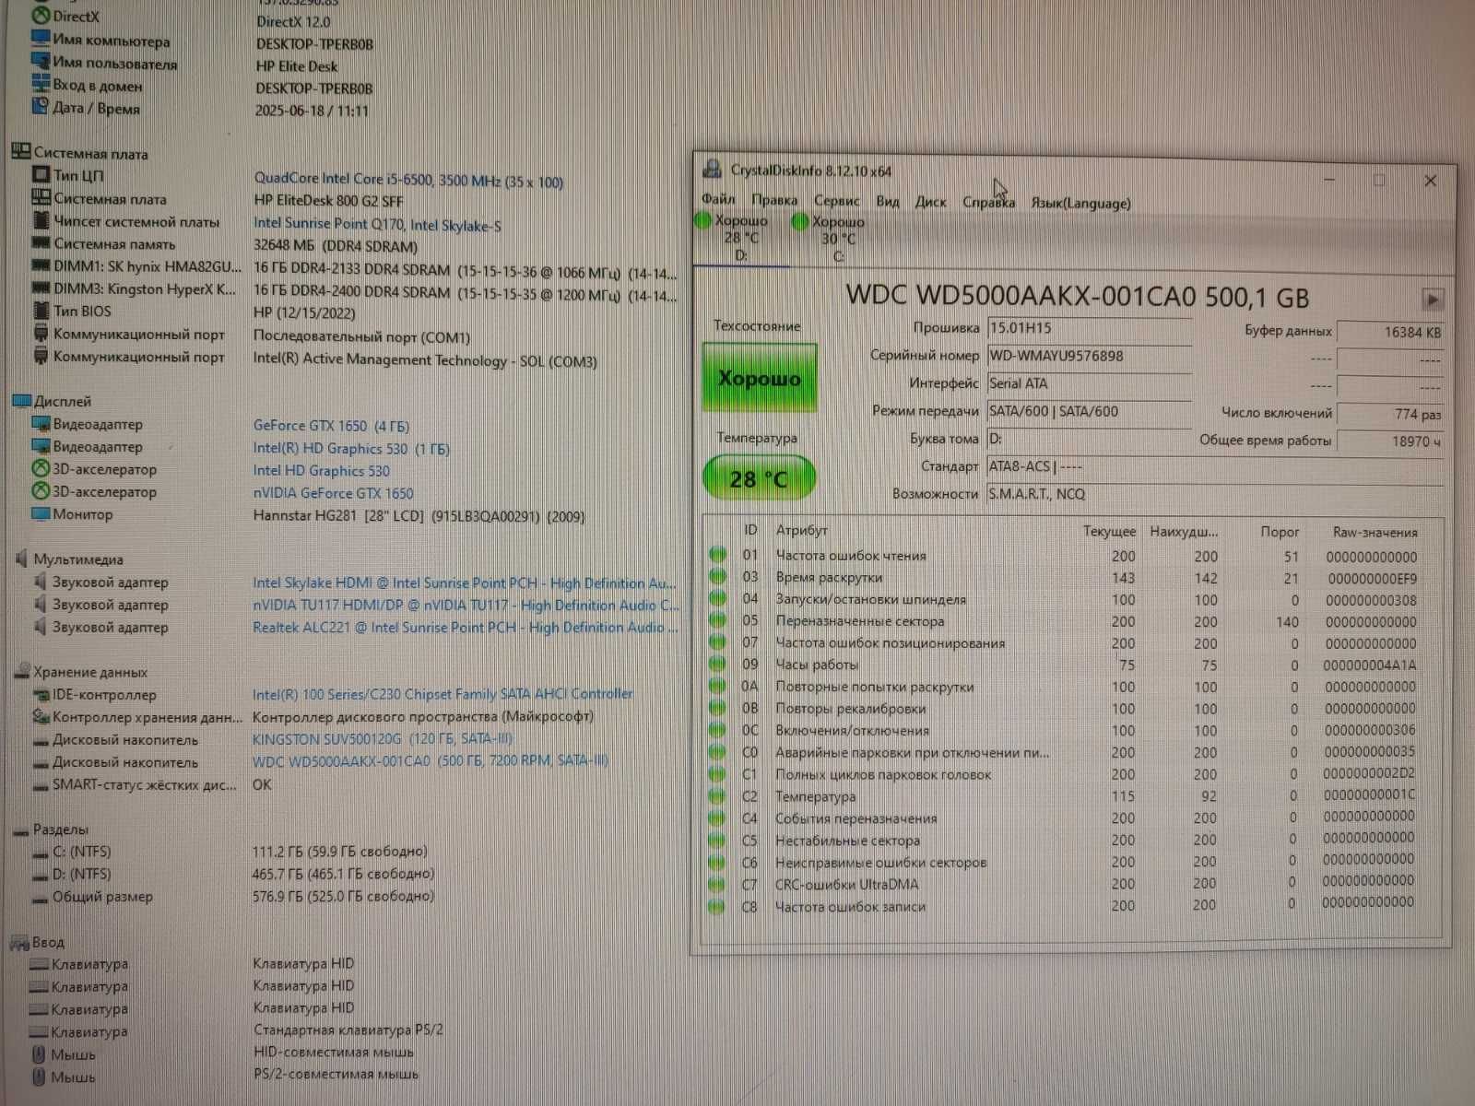Click the C: (NTFS) partition icon
Screen dimensions: 1475x1106
pos(40,853)
